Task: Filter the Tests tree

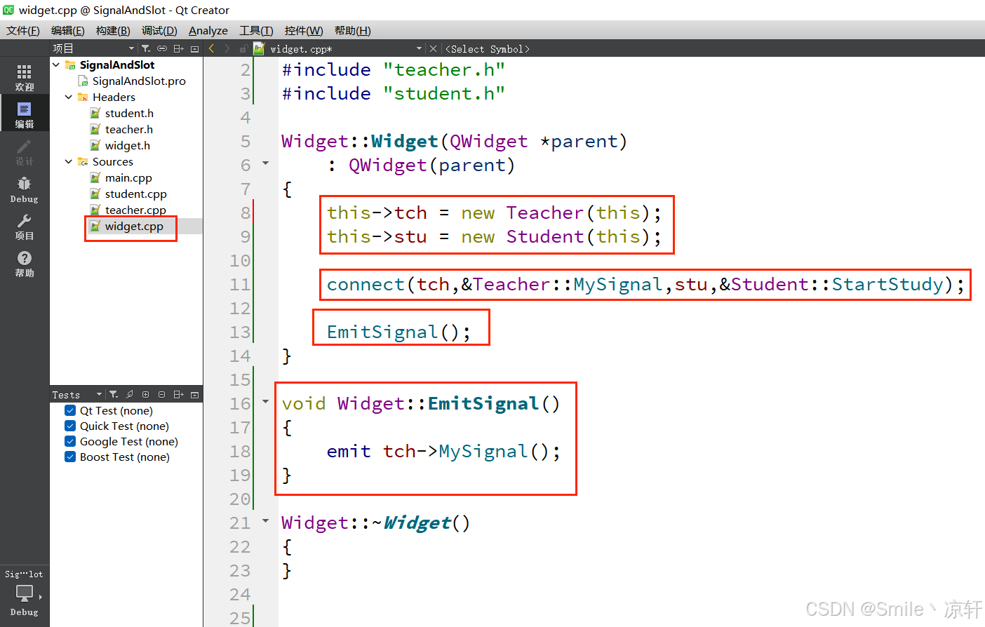Action: 114,395
